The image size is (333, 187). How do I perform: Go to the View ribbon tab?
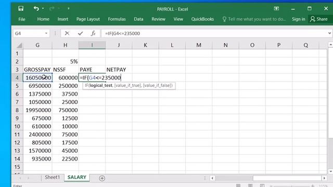(178, 19)
